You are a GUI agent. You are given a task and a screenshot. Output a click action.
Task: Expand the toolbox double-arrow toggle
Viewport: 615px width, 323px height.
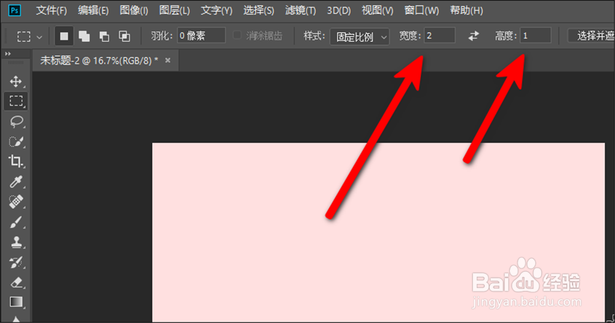[x=8, y=54]
